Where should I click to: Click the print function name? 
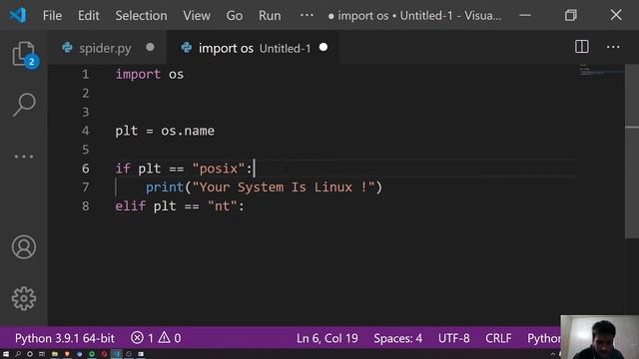pos(165,187)
